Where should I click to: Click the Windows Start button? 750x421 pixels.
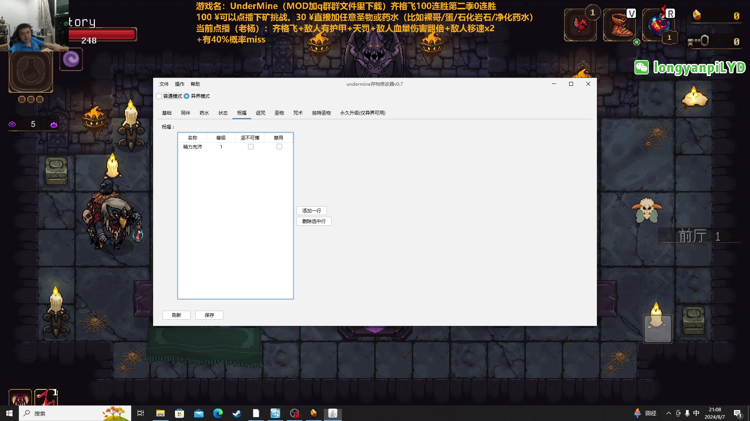[9, 413]
